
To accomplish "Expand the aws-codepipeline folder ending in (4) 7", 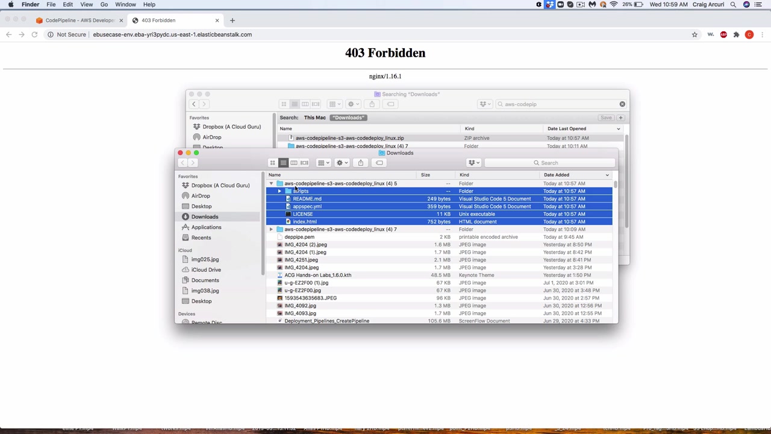I will (x=271, y=229).
